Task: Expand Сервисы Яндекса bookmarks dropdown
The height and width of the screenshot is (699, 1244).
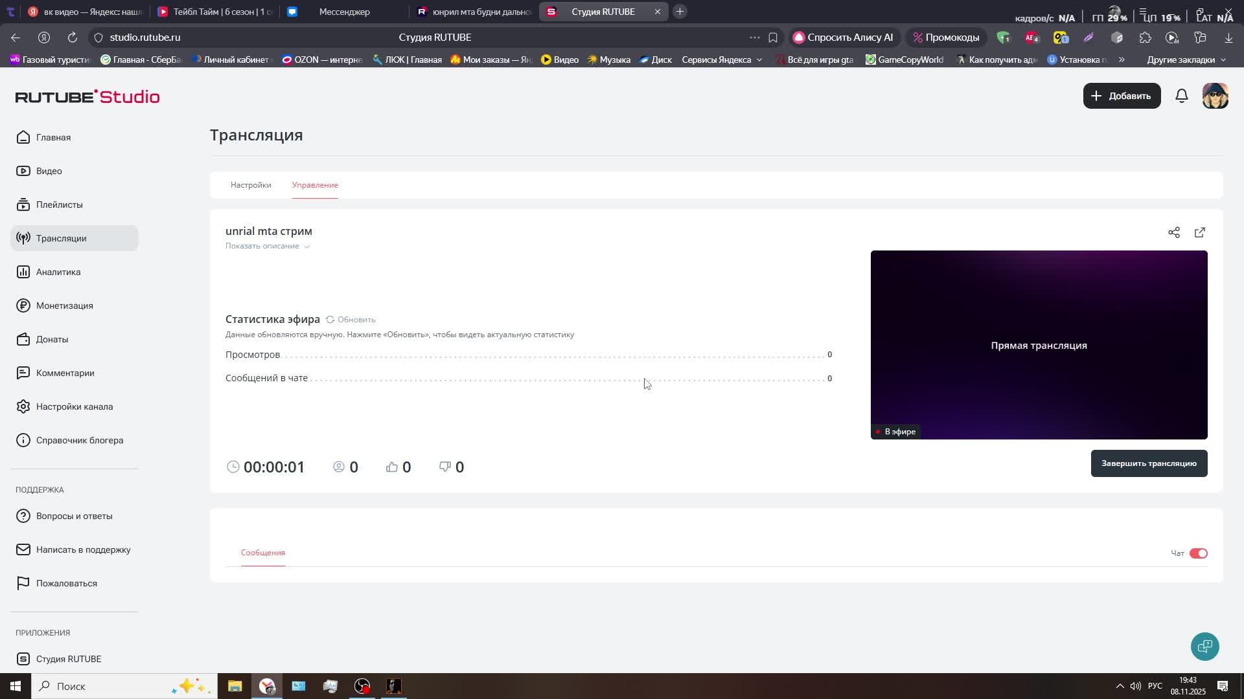Action: tap(722, 60)
